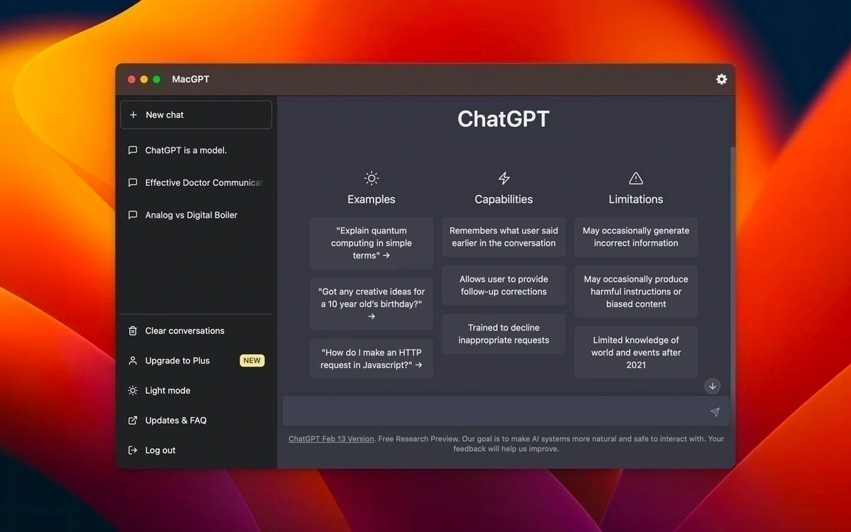
Task: Start a New chat
Action: (196, 115)
